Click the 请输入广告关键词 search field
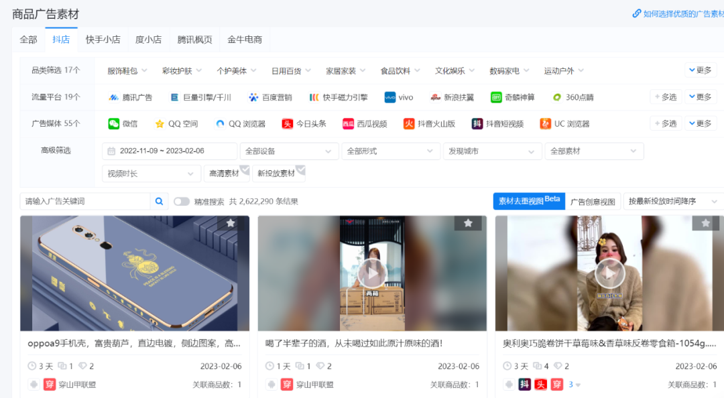 coord(85,201)
